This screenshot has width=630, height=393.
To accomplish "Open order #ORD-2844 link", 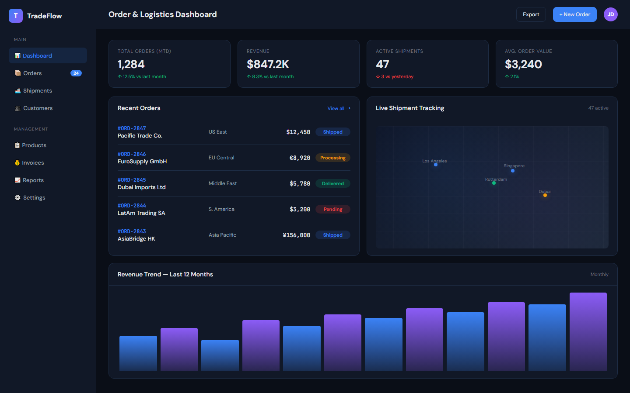I will [x=132, y=206].
